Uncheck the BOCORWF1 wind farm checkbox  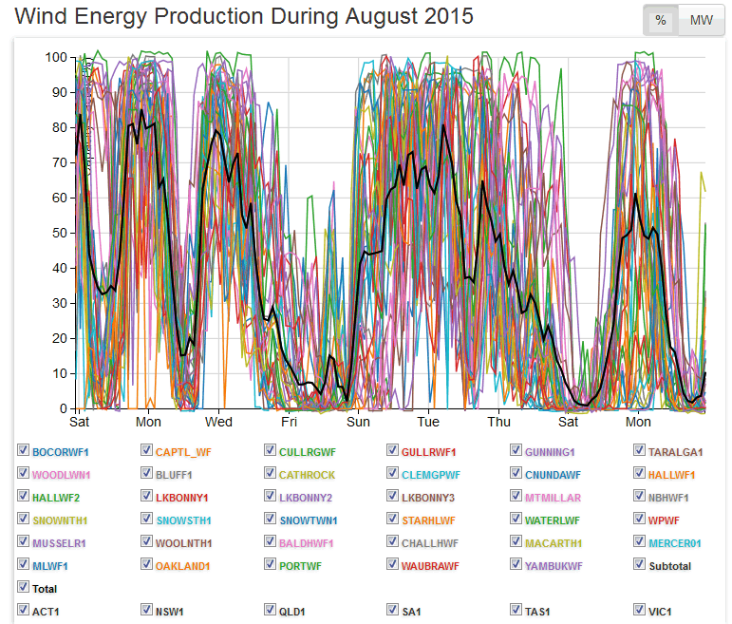(23, 450)
